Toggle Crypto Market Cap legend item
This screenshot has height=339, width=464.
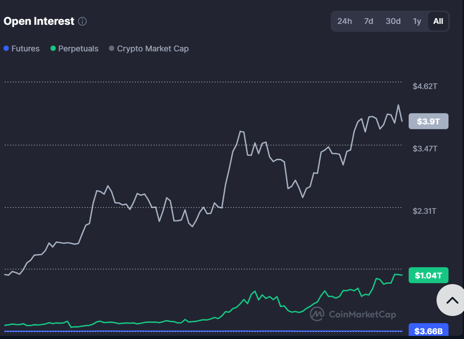[149, 49]
